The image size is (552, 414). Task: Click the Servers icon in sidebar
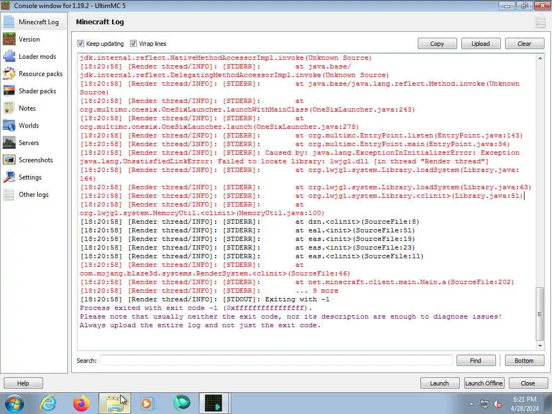9,142
